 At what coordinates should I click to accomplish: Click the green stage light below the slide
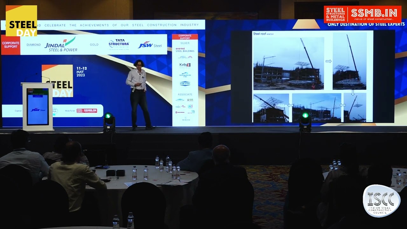tap(305, 122)
